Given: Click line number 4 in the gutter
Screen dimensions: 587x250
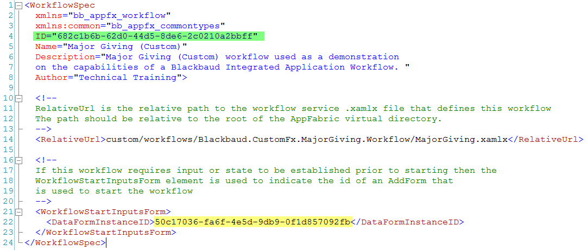Looking at the screenshot, I should click(11, 36).
